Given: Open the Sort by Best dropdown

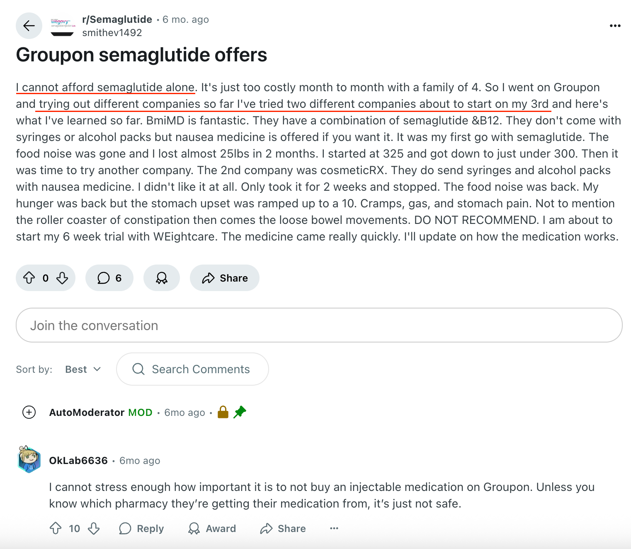Looking at the screenshot, I should point(83,369).
